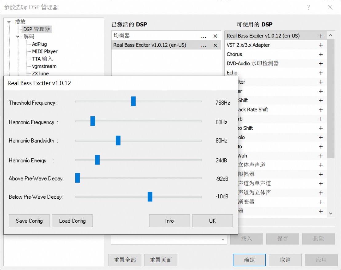The image size is (341, 270).
Task: Click the 解码 tree label
Action: click(x=29, y=37)
